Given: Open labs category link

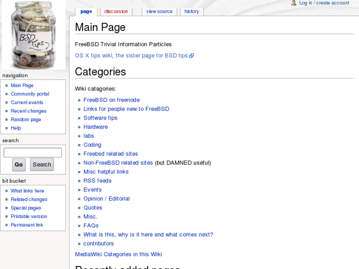Looking at the screenshot, I should click(88, 136).
